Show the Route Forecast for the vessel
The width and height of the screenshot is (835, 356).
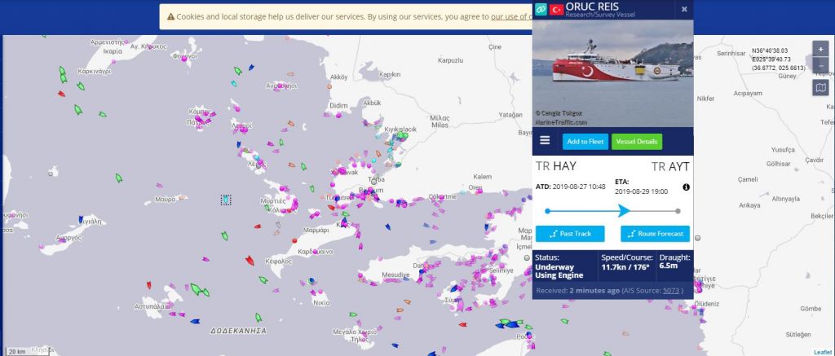tap(655, 234)
